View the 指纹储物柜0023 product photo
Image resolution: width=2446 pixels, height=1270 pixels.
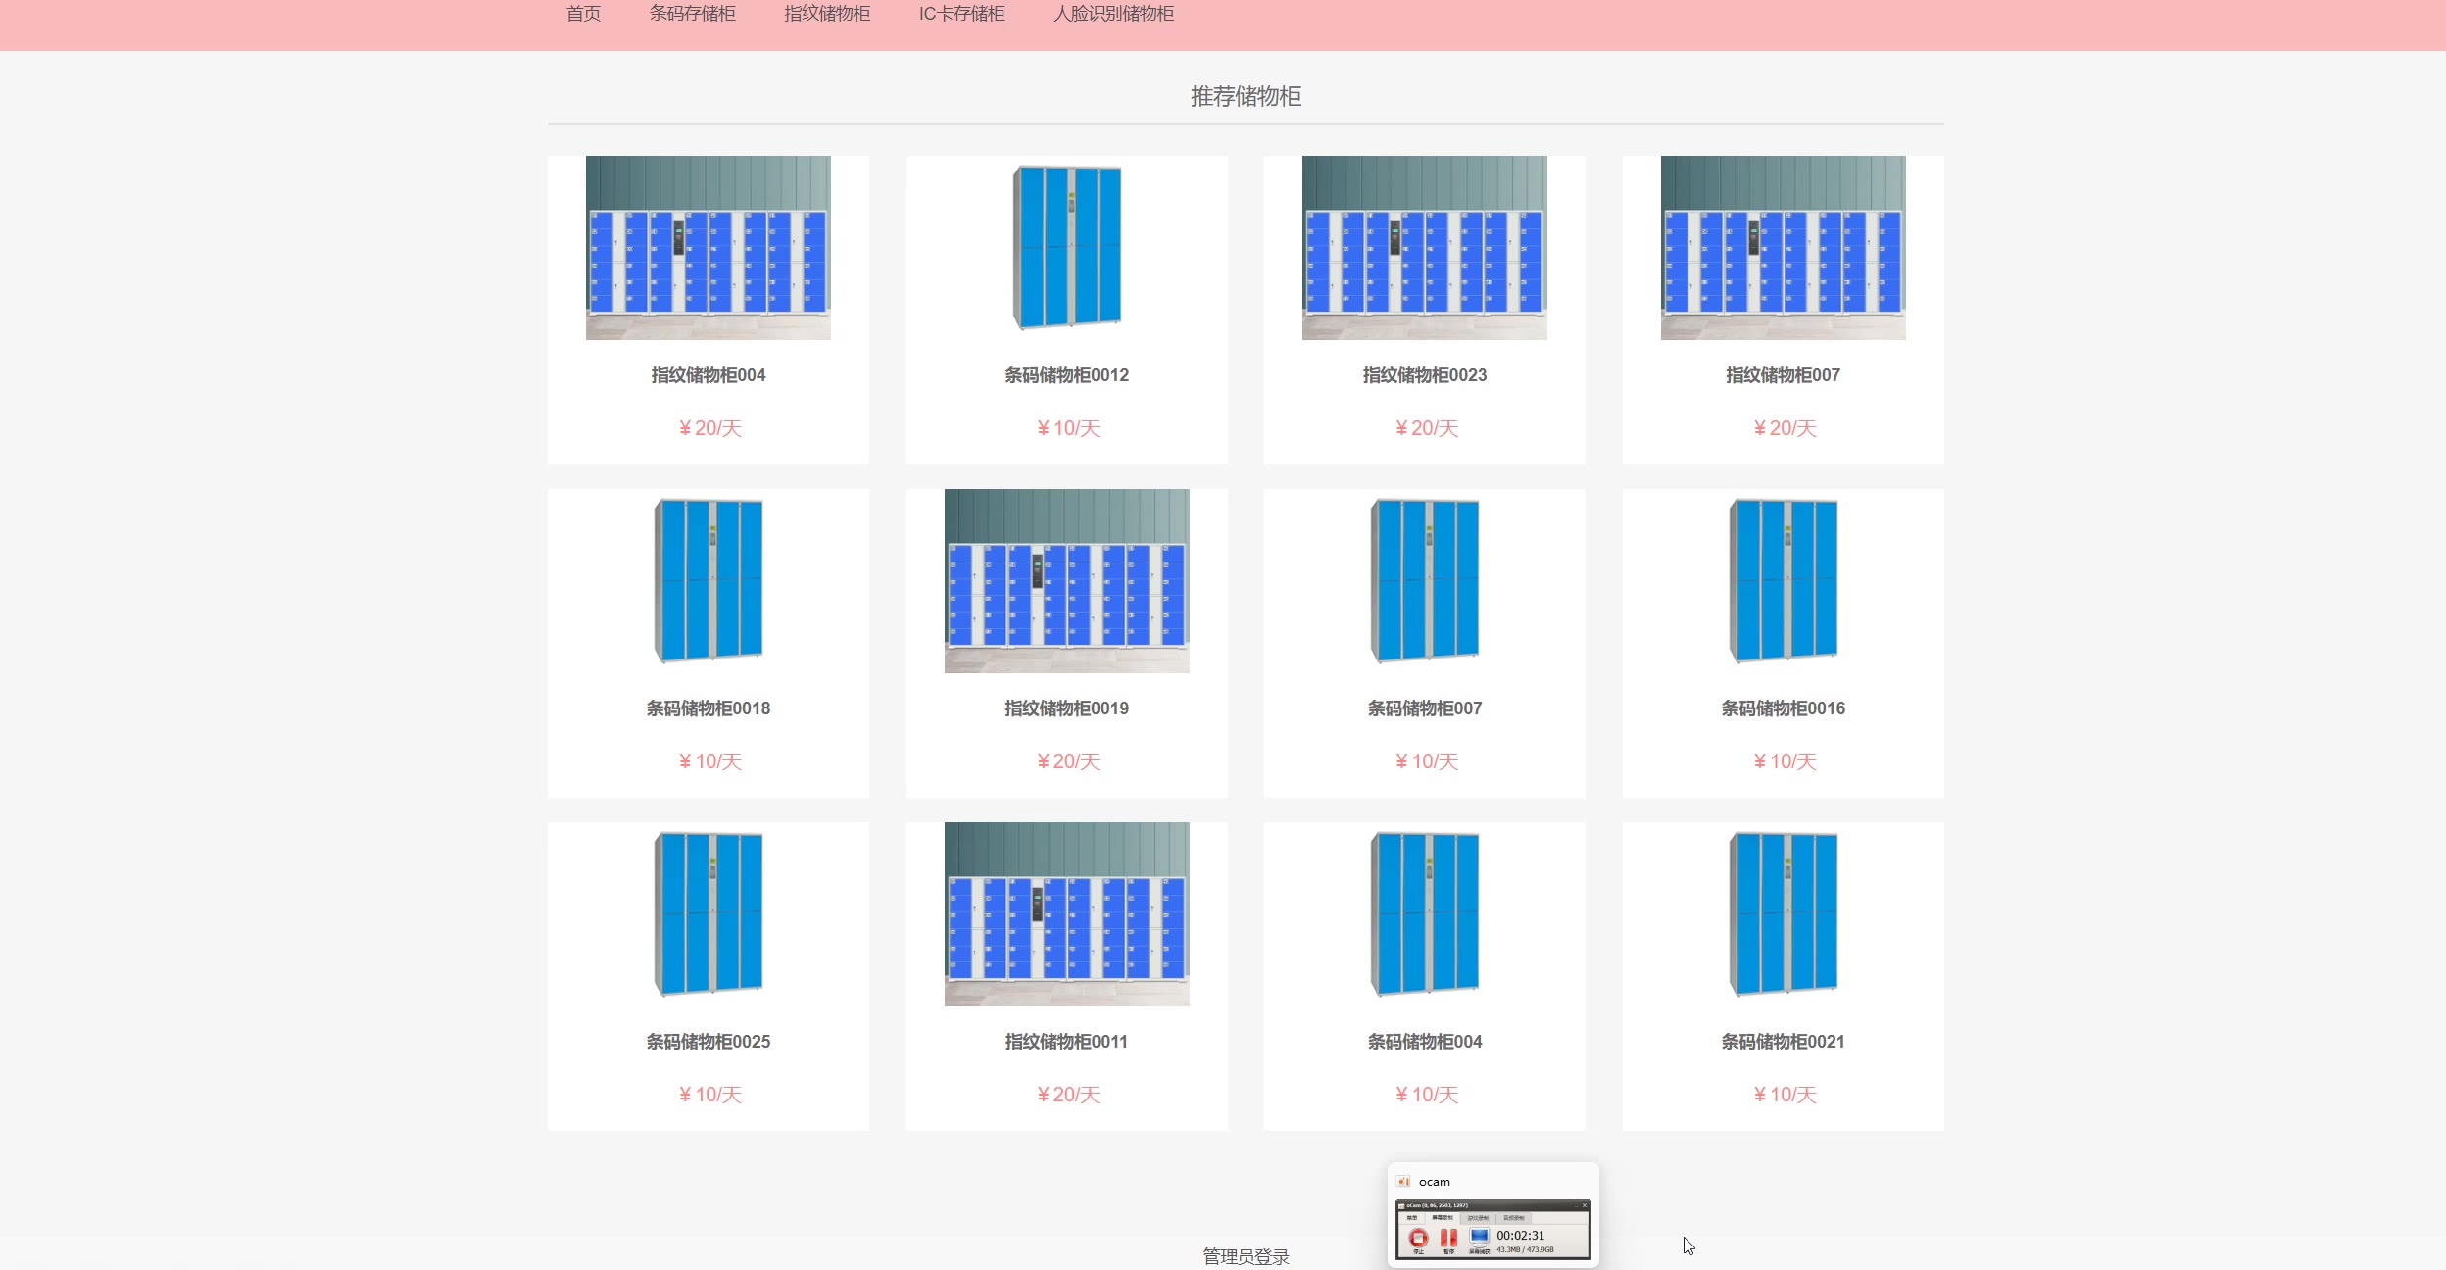click(1424, 248)
